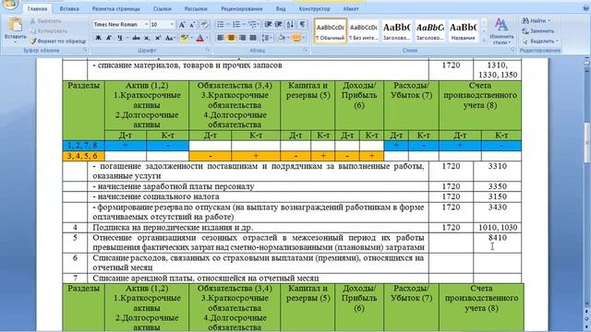This screenshot has height=332, width=591.
Task: Open Выделить (Select) dropdown
Action: click(x=540, y=41)
